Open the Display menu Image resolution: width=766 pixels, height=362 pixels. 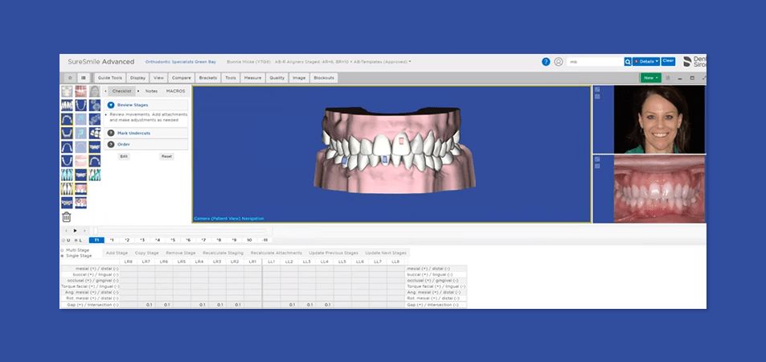[x=137, y=78]
